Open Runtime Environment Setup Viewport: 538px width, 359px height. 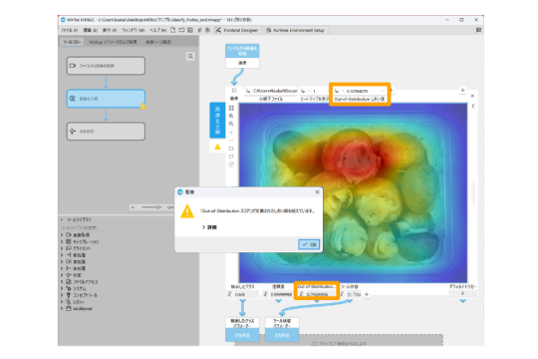pyautogui.click(x=295, y=30)
